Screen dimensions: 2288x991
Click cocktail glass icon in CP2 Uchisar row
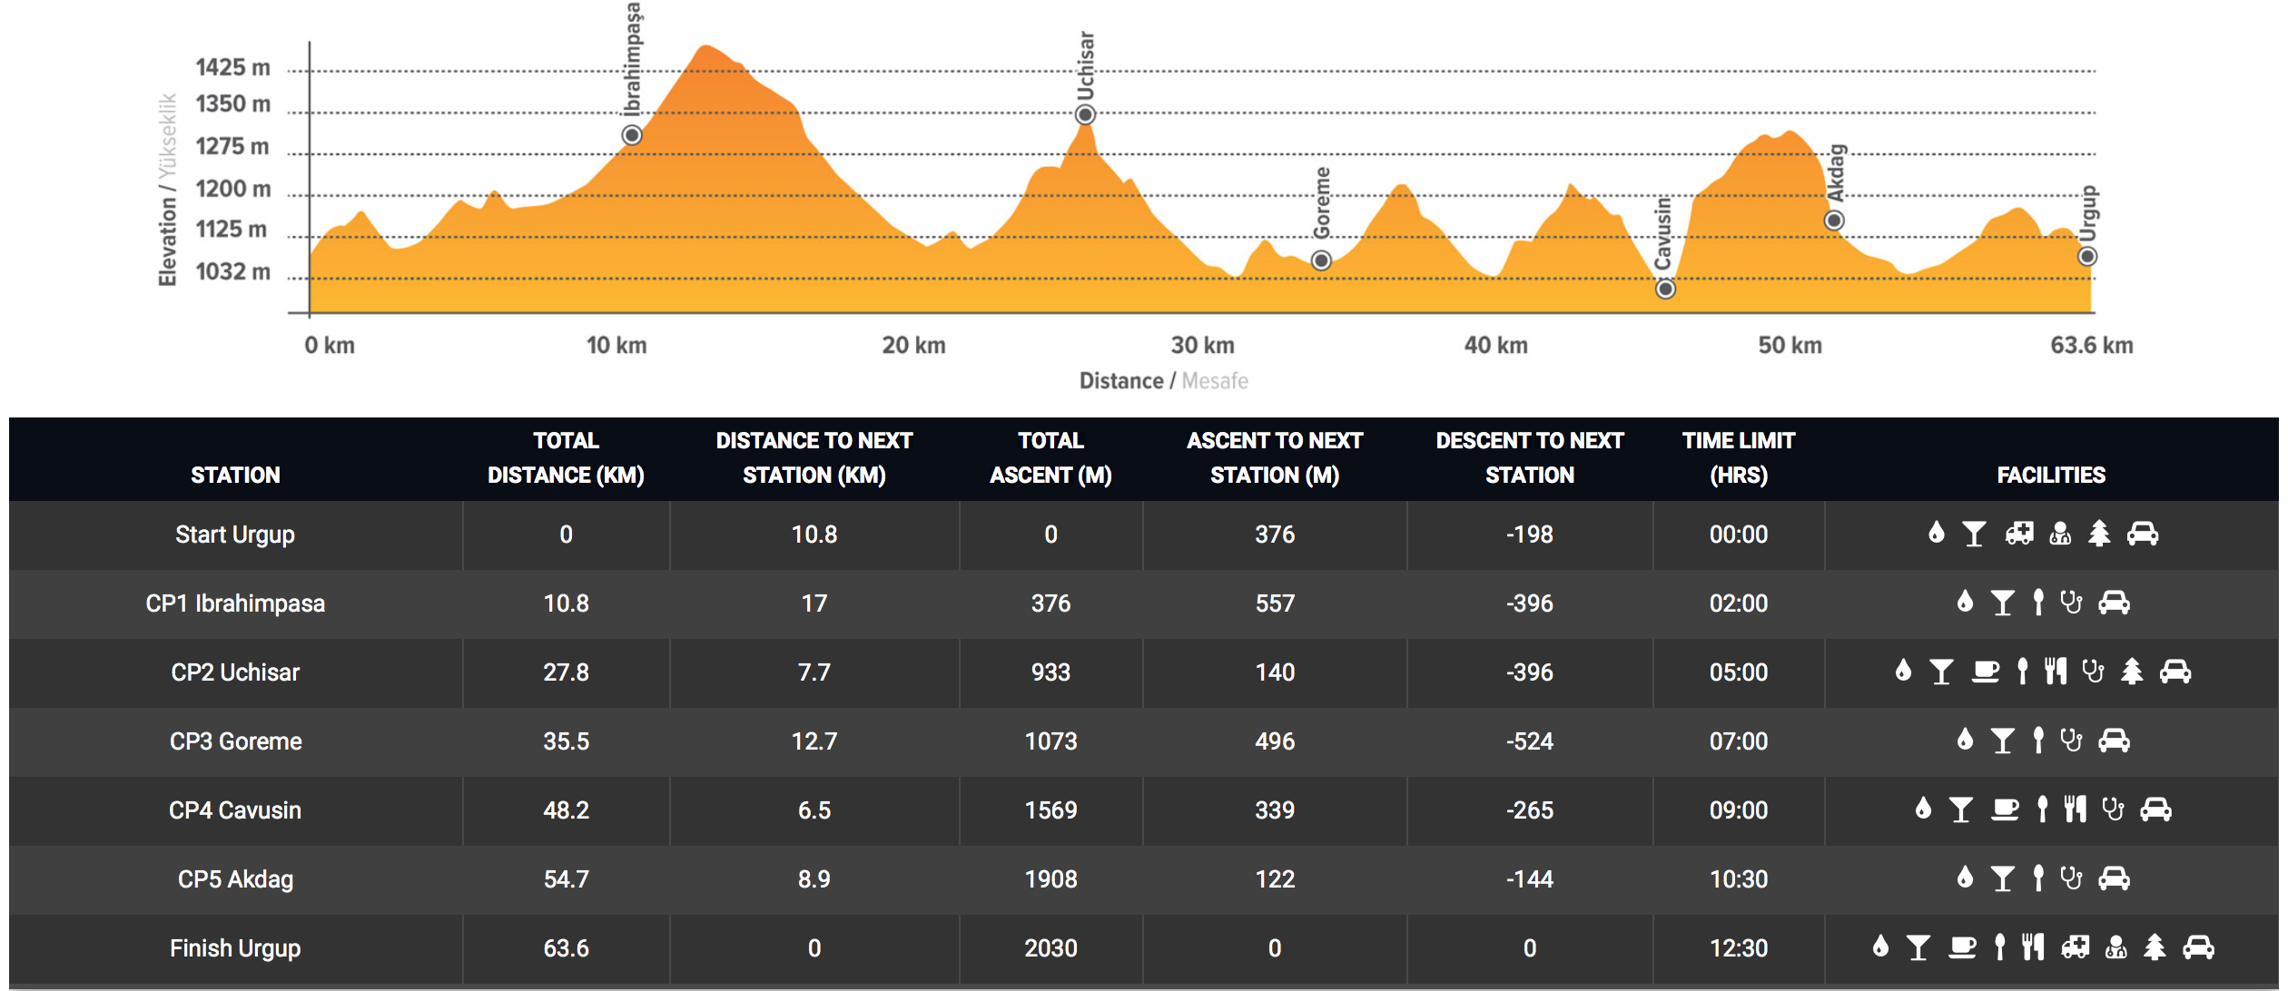(1941, 672)
